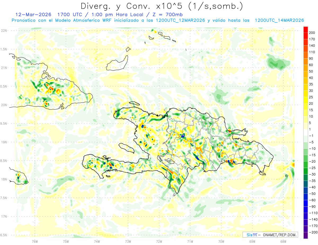Click the colorbar label positive '25'

pyautogui.click(x=311, y=97)
